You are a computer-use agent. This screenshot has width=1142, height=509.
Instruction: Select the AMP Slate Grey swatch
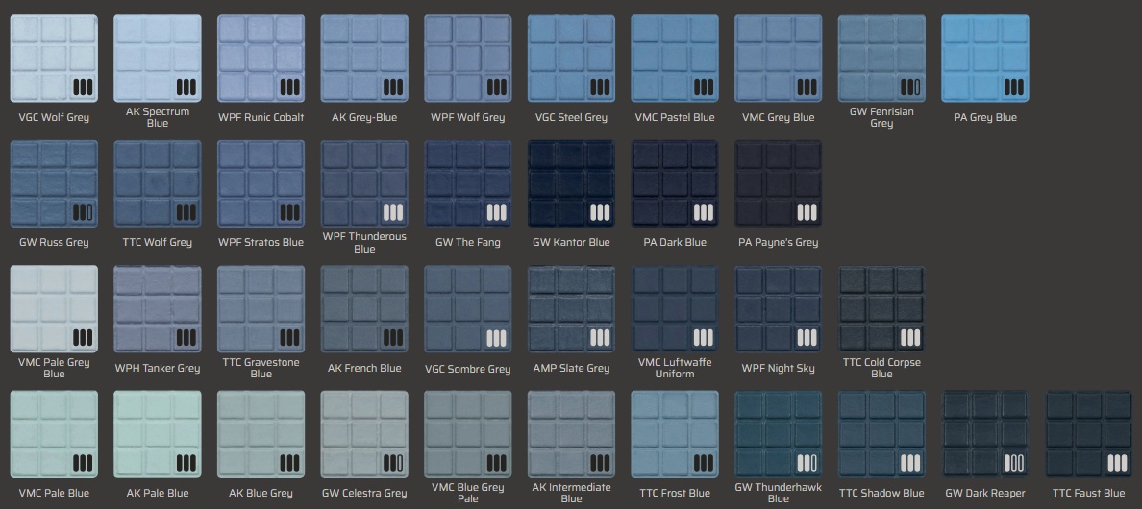point(571,309)
